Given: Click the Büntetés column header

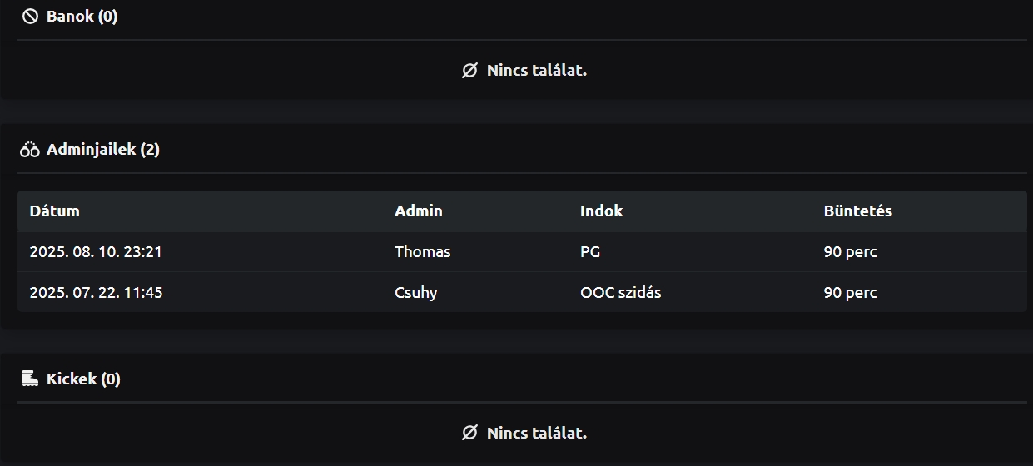Looking at the screenshot, I should (x=857, y=211).
